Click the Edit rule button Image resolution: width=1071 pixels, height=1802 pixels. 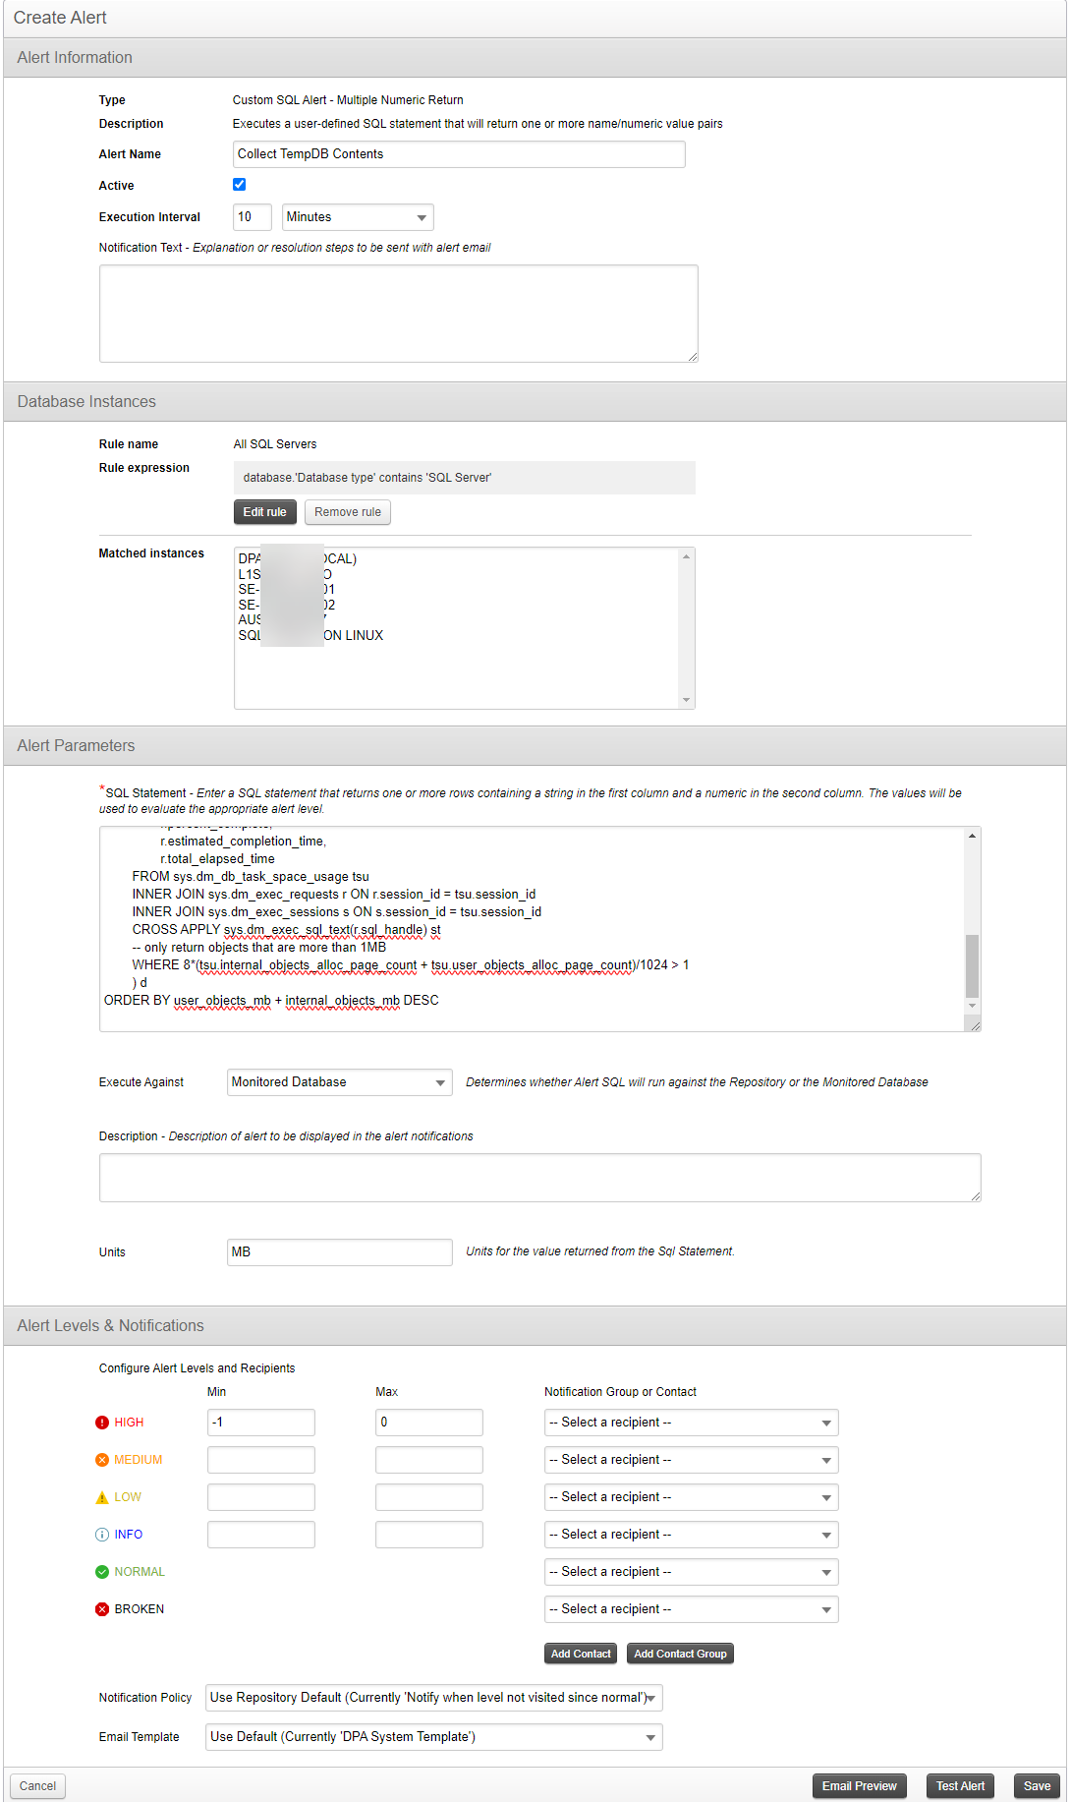(x=264, y=512)
